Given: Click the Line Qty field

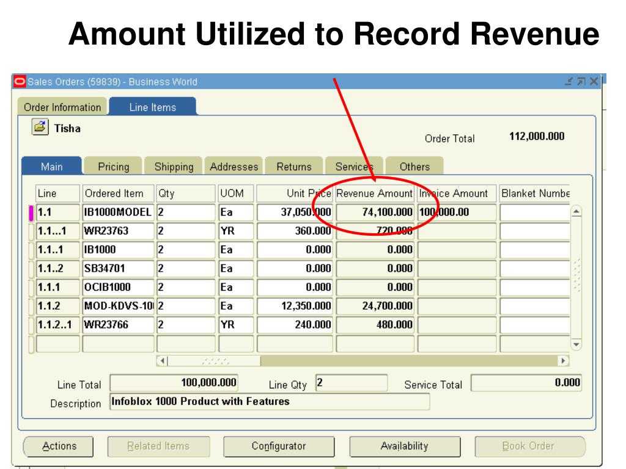Looking at the screenshot, I should 352,383.
